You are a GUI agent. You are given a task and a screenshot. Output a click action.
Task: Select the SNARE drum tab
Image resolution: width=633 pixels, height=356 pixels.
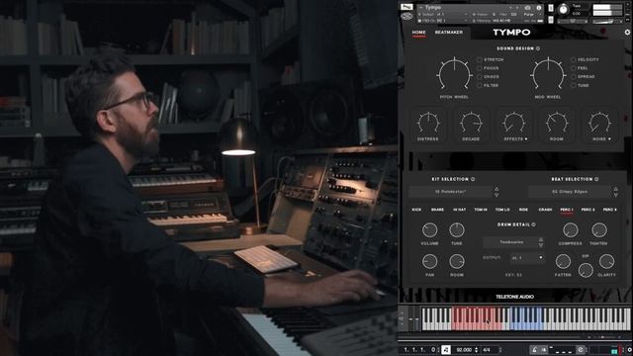point(437,210)
